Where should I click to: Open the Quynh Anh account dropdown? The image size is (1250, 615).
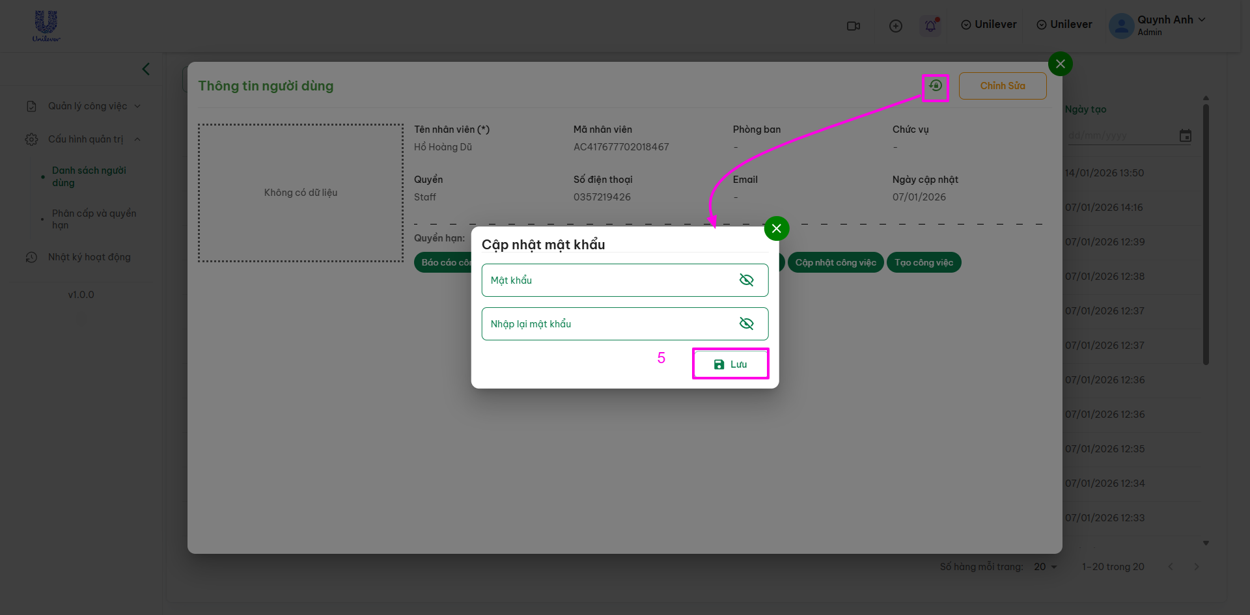[x=1164, y=25]
